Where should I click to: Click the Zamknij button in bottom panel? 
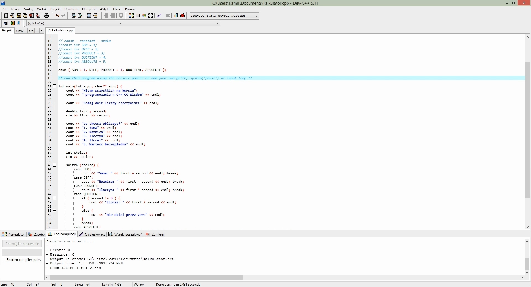[x=155, y=235]
